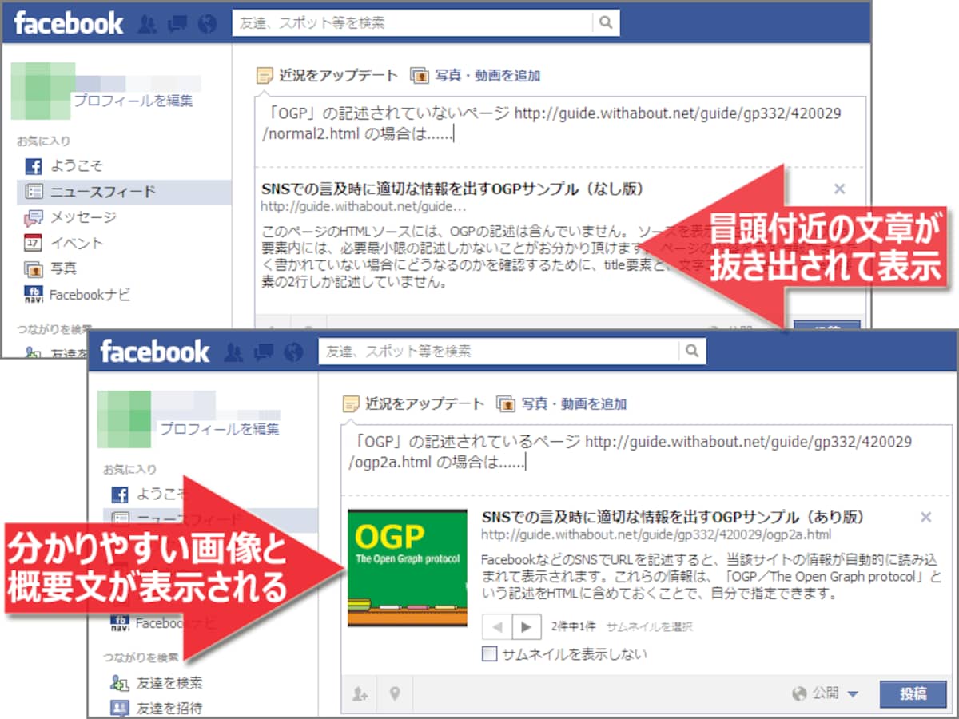Click the OGP なし版 preview title in top window

point(452,189)
